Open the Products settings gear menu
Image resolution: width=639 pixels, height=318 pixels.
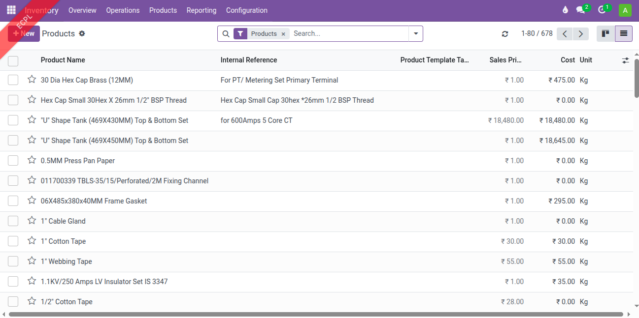(x=82, y=33)
